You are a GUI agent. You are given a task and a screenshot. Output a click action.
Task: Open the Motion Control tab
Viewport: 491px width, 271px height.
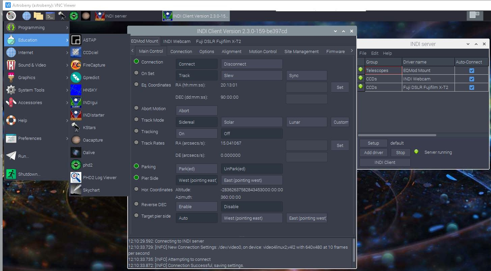coord(263,51)
